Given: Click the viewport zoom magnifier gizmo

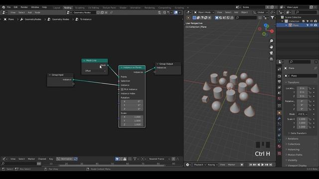Looking at the screenshot, I should click(x=271, y=41).
